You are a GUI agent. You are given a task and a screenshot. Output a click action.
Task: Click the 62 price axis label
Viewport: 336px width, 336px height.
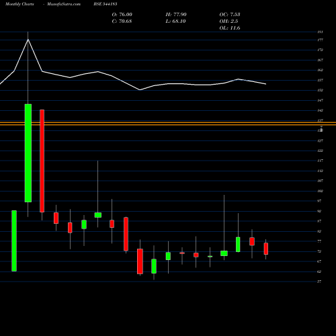[319, 271]
